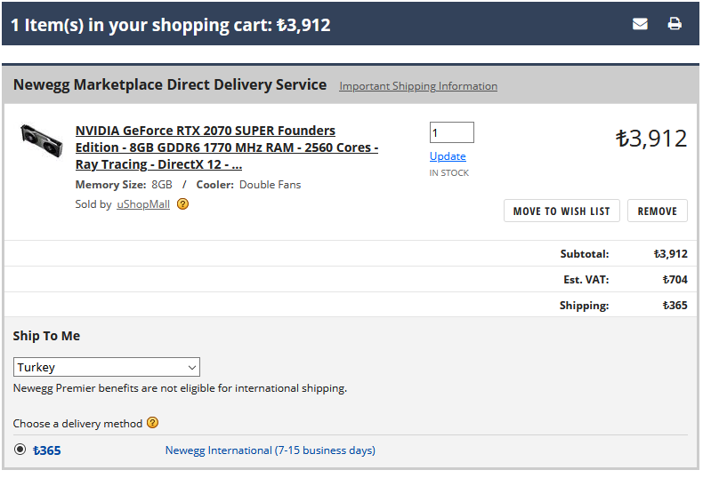This screenshot has width=719, height=478.
Task: Select the ₺365 delivery radio button
Action: [x=20, y=450]
